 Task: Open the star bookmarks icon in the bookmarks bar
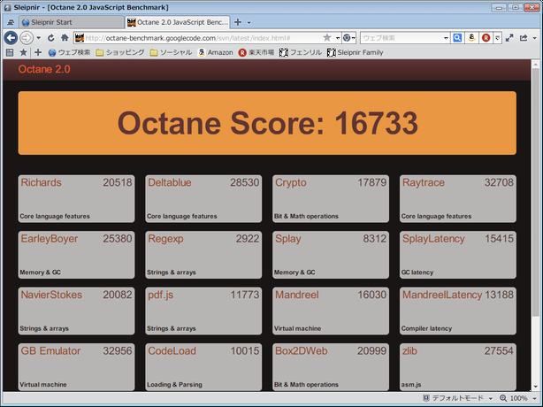(23, 52)
